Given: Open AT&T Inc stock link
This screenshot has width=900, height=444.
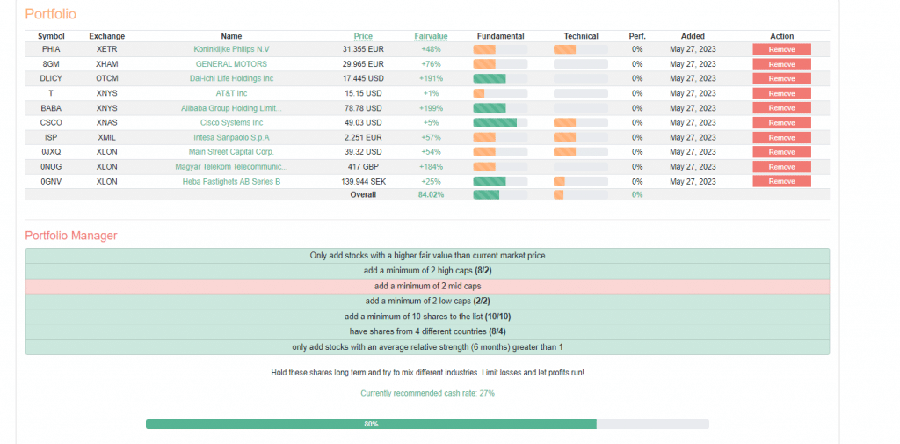Looking at the screenshot, I should point(231,93).
